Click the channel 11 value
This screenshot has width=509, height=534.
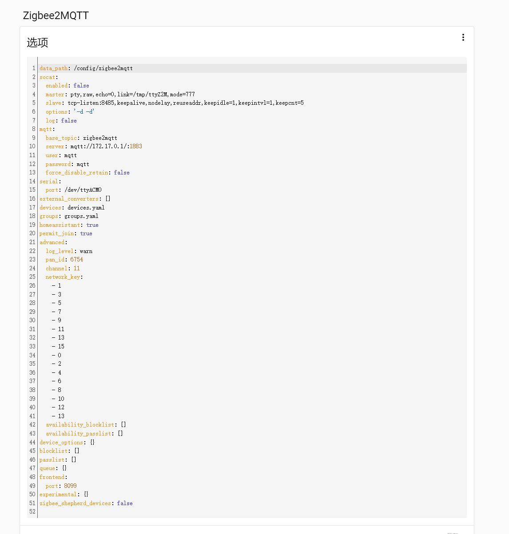tap(77, 268)
